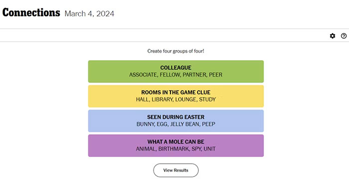This screenshot has width=349, height=182.
Task: Click the word BIRTHMARK in the purple group
Action: tap(174, 149)
